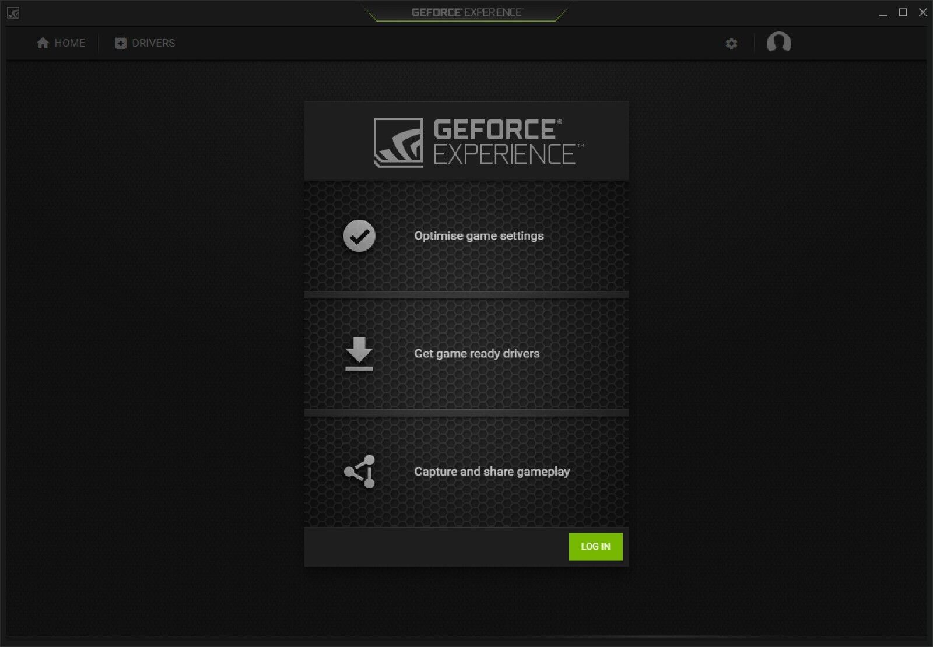Maximize the GeForce Experience window

903,12
